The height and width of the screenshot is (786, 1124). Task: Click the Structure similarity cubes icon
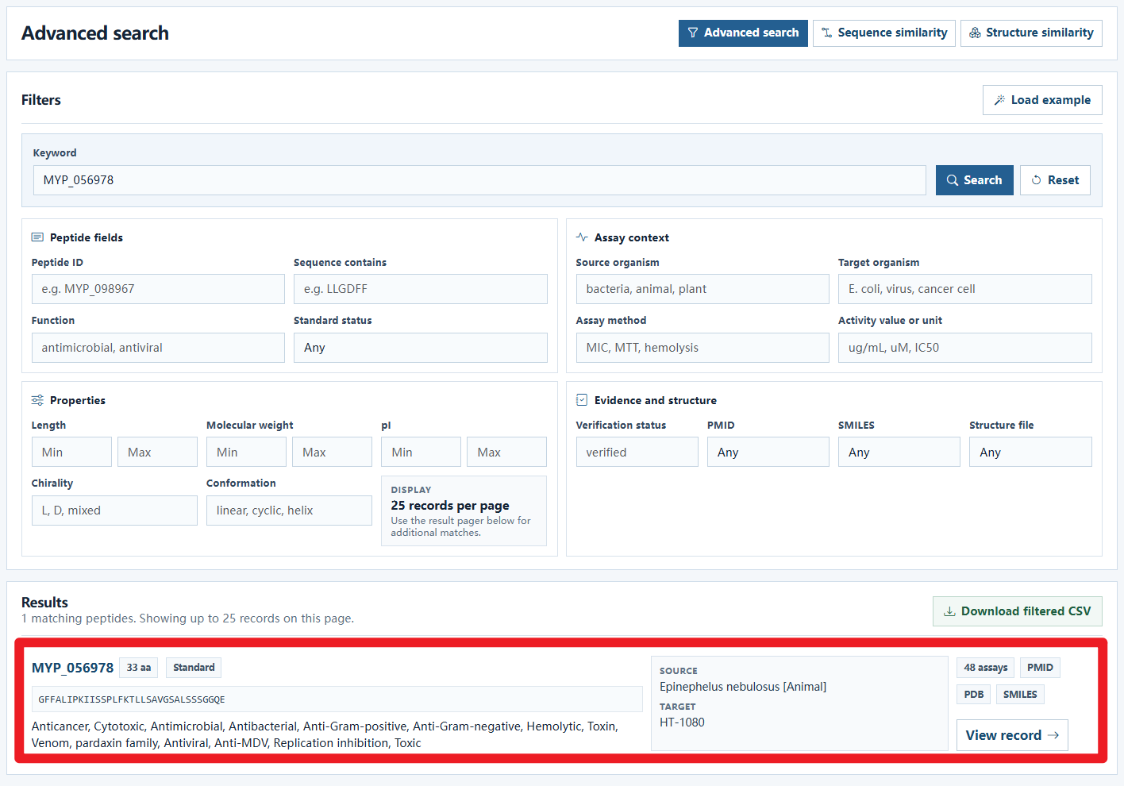pyautogui.click(x=975, y=33)
